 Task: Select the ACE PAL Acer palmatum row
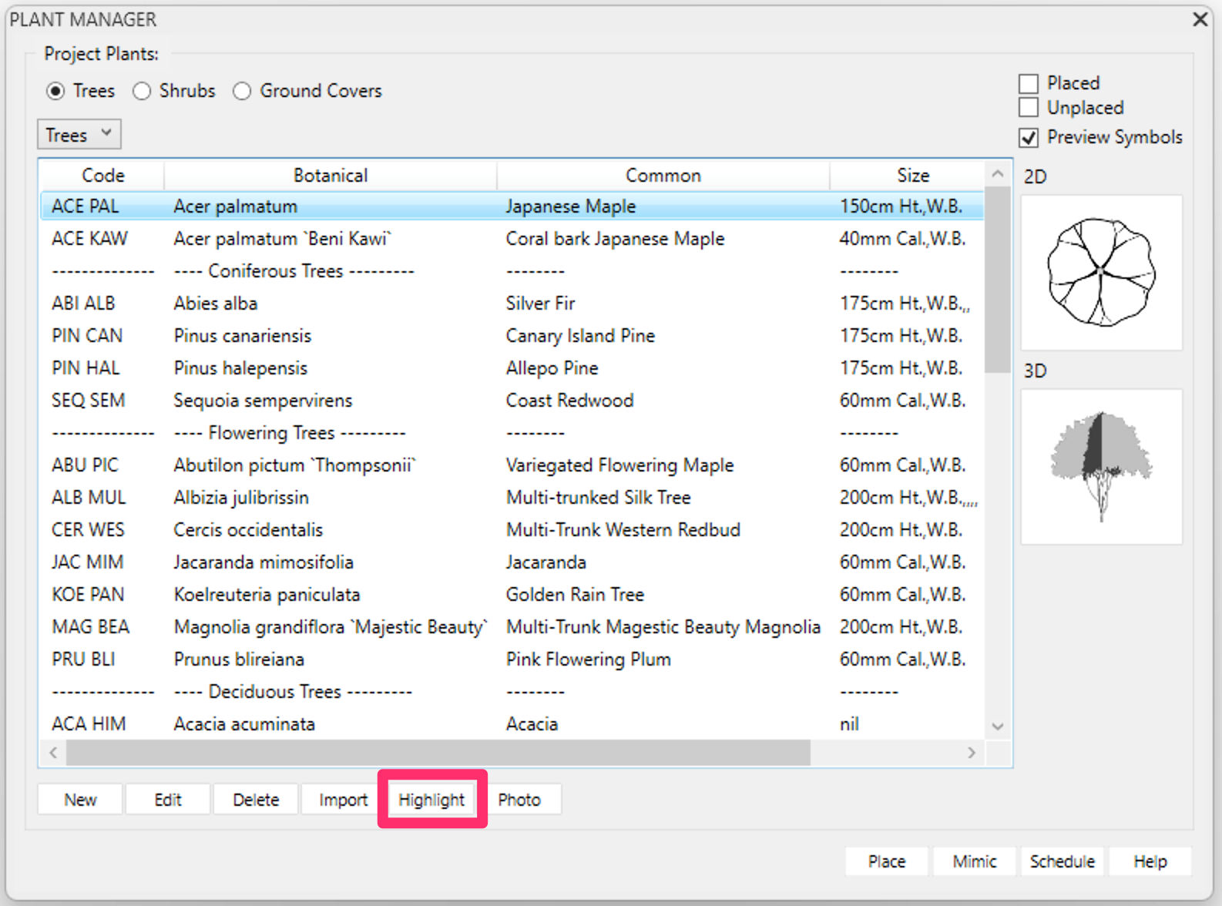pyautogui.click(x=512, y=206)
